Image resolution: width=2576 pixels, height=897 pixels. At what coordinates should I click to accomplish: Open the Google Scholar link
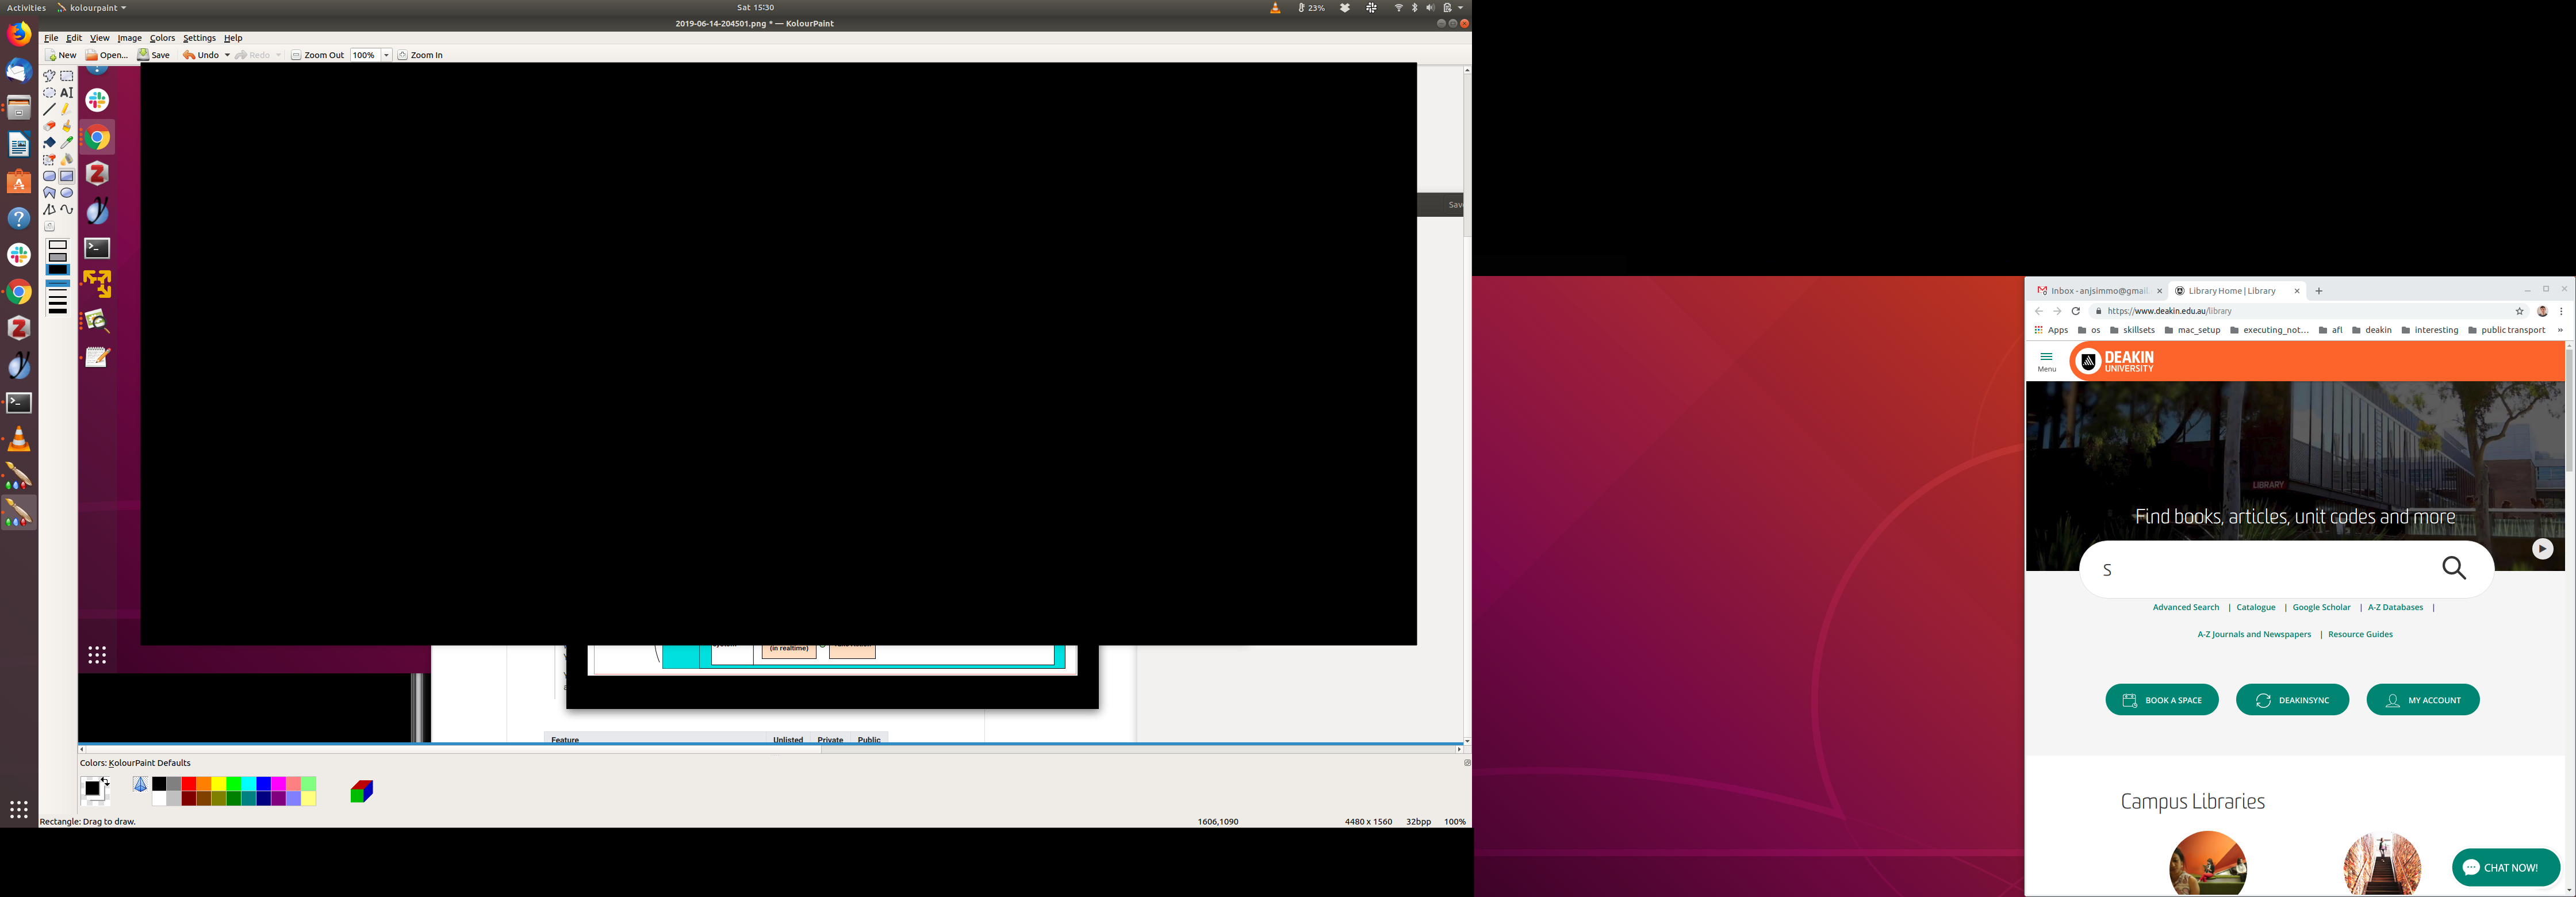[x=2321, y=608]
